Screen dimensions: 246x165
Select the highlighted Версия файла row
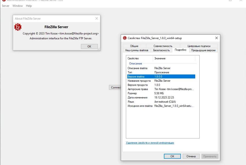(x=161, y=76)
